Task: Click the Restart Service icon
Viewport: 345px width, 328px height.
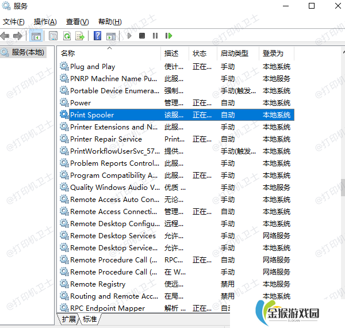Action: [168, 36]
